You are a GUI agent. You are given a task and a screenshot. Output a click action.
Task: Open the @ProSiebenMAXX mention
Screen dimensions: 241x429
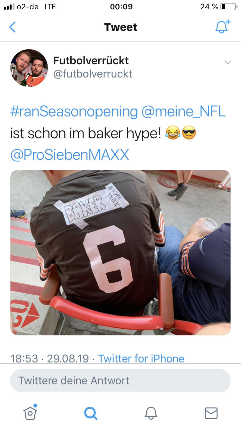point(70,155)
